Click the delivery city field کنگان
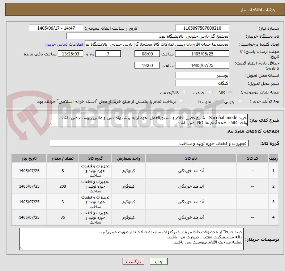 (x=202, y=83)
